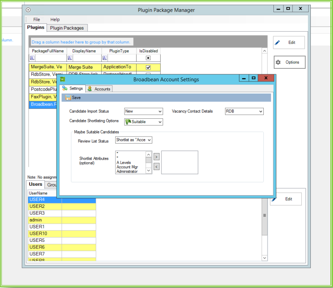This screenshot has height=288, width=333.
Task: Switch to Plugin Packages tab
Action: [x=67, y=28]
